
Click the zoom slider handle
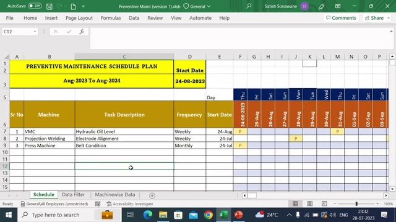[x=356, y=203]
